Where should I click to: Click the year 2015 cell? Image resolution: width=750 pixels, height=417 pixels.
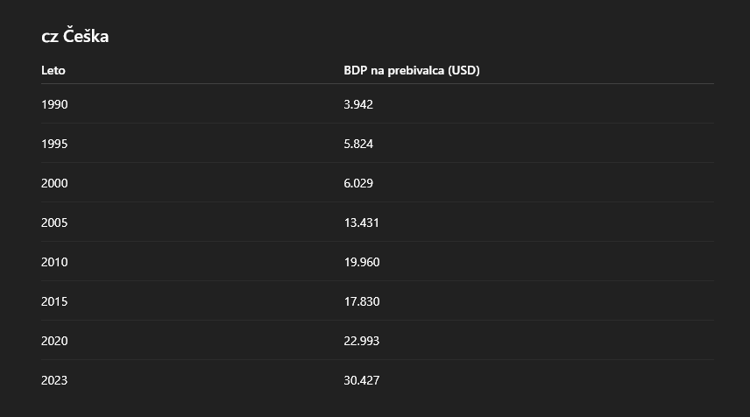click(54, 301)
